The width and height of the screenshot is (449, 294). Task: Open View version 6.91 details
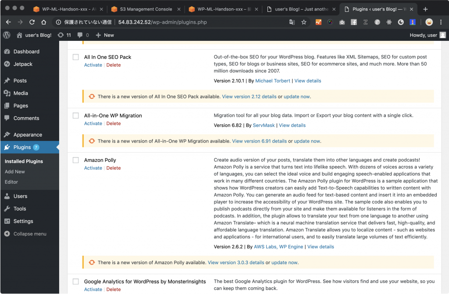260,141
